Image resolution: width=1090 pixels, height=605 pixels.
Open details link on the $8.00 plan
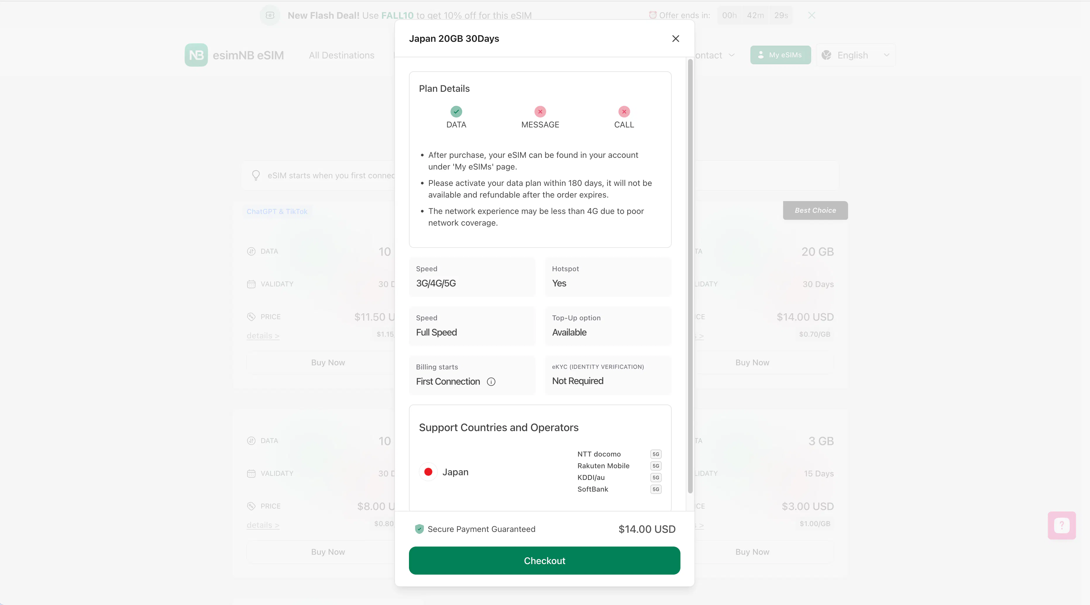point(263,525)
